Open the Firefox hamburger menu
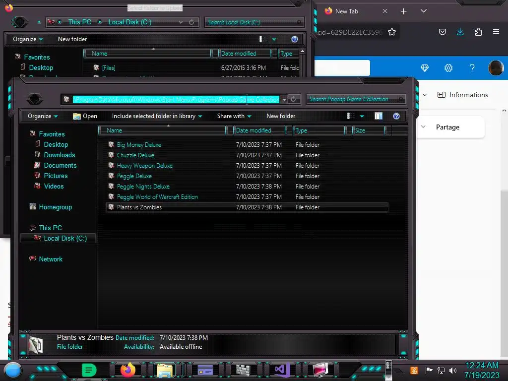 tap(496, 32)
